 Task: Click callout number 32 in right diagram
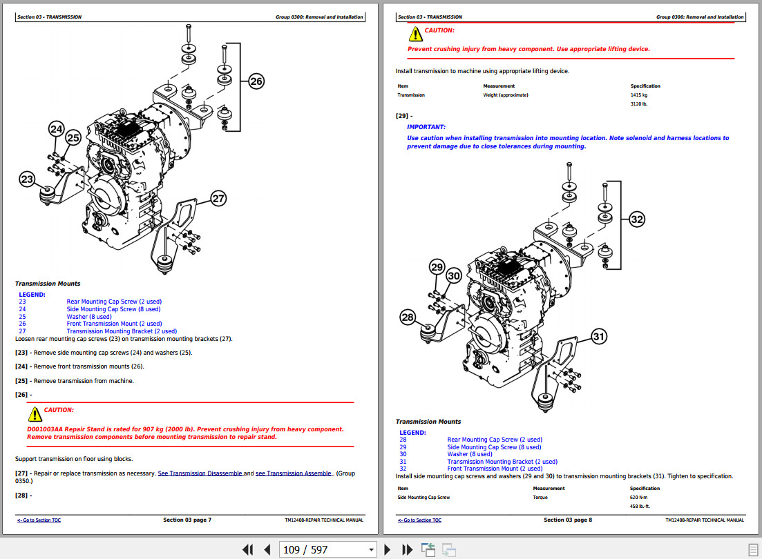click(637, 219)
